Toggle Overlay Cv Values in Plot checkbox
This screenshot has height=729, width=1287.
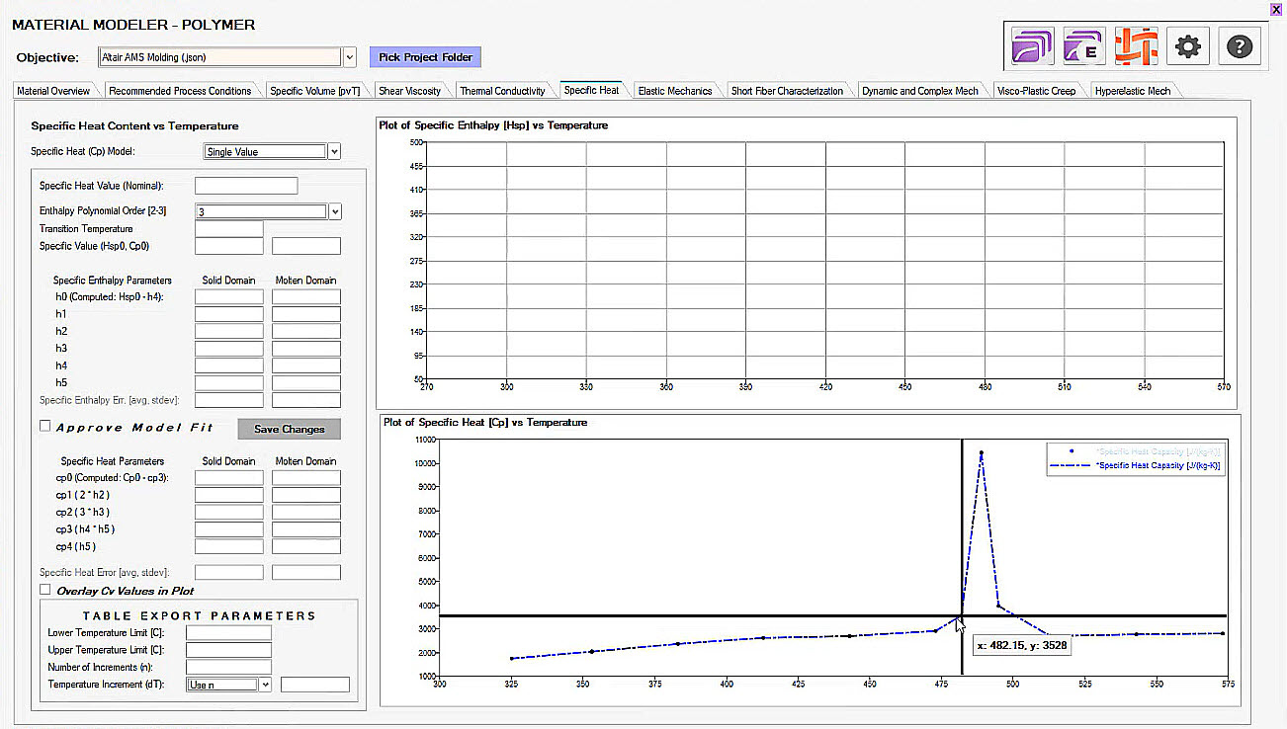pyautogui.click(x=45, y=590)
